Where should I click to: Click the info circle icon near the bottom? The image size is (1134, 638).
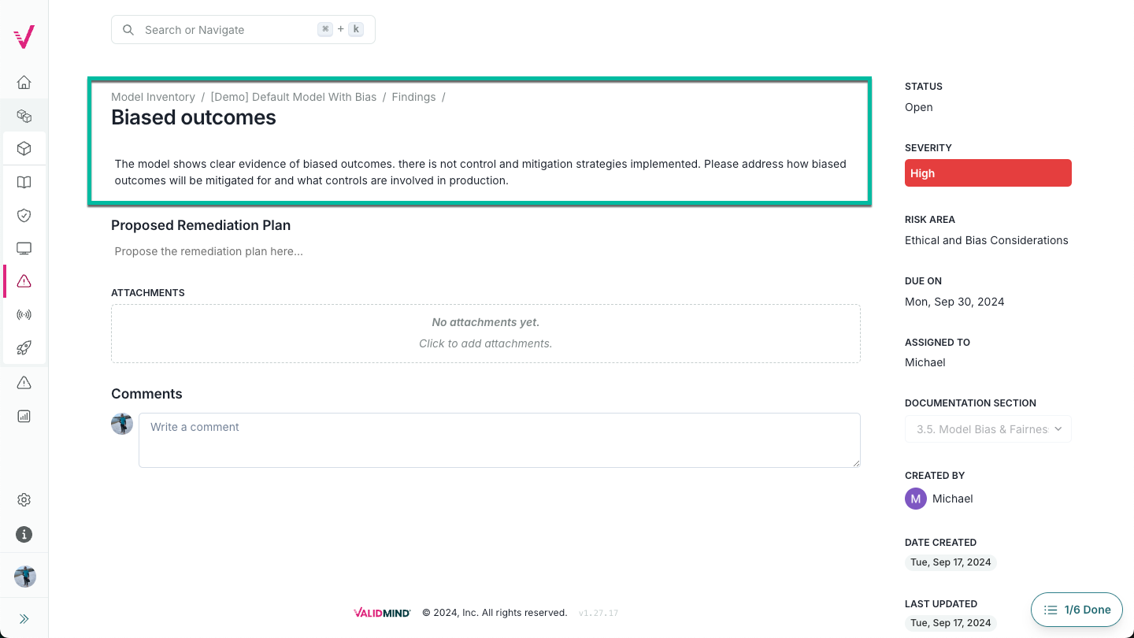tap(24, 534)
